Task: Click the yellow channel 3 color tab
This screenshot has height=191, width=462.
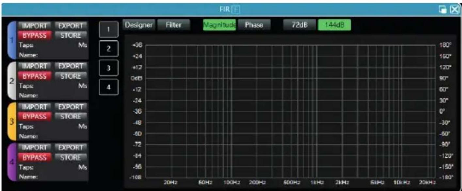Action: pyautogui.click(x=11, y=121)
